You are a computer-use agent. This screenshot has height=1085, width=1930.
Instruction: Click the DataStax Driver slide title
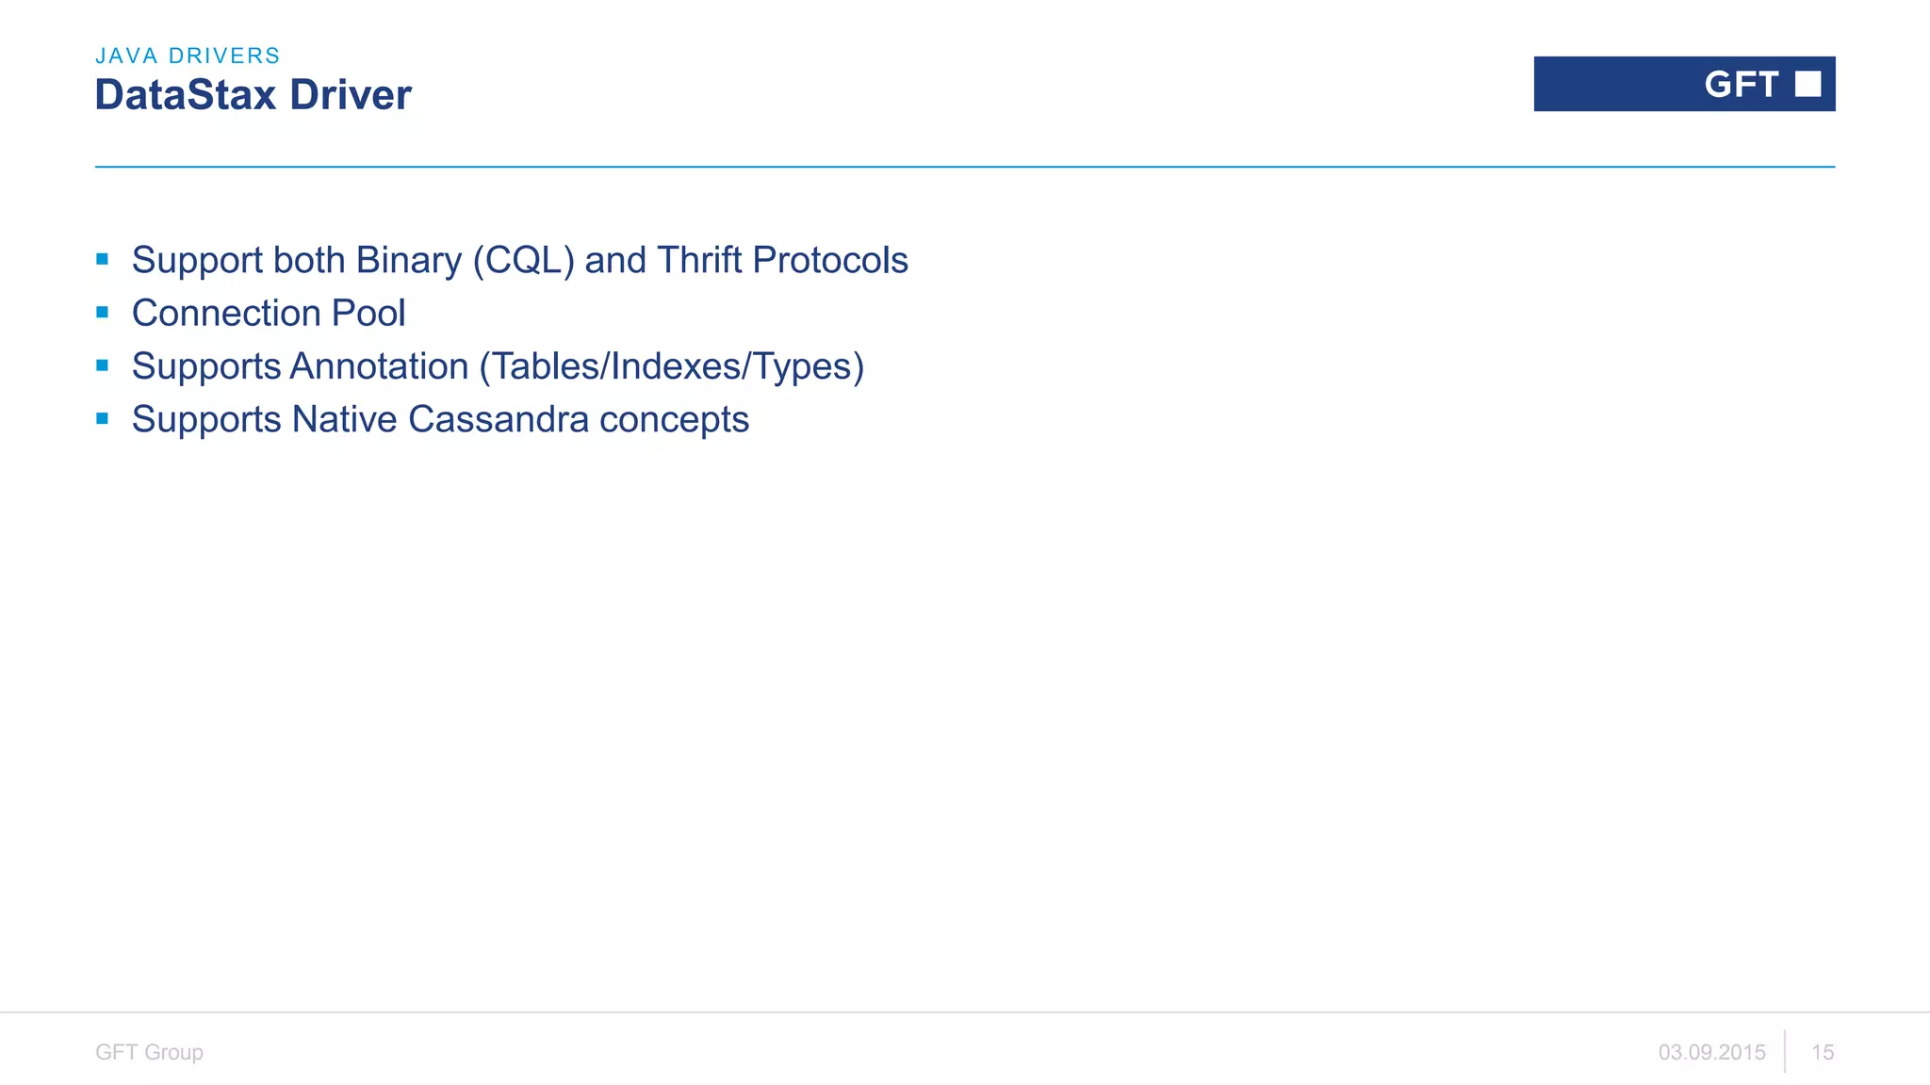(x=254, y=95)
